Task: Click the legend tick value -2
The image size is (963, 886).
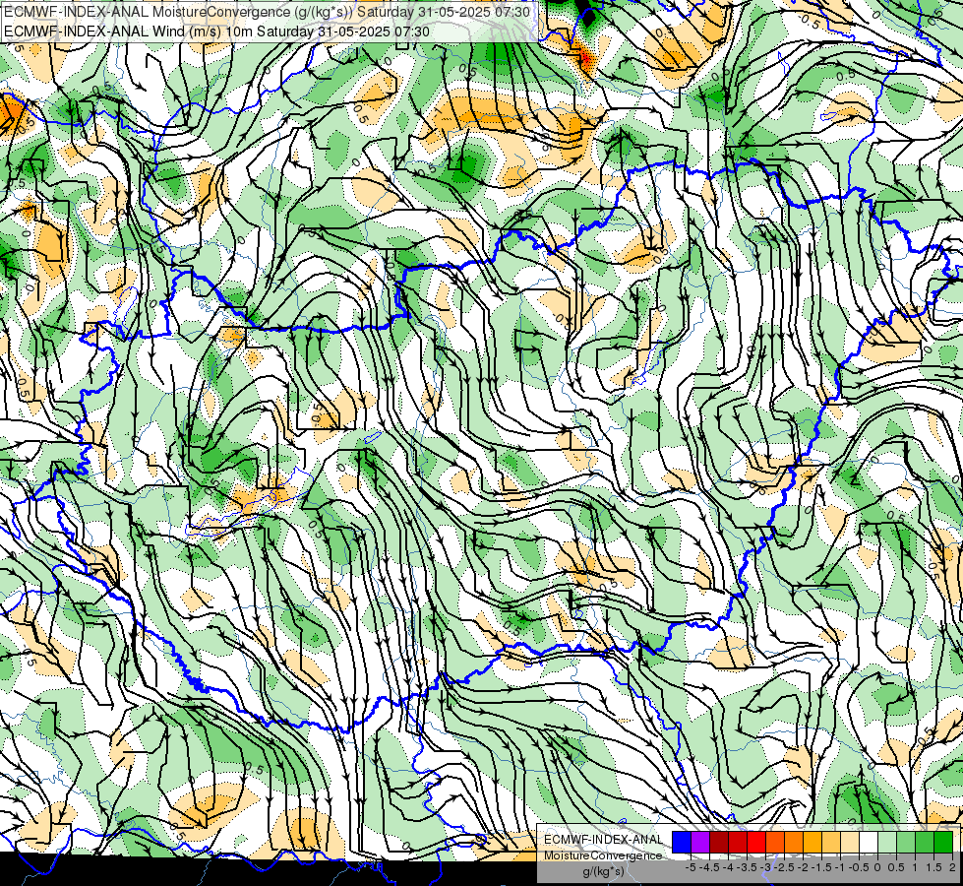Action: coord(803,867)
